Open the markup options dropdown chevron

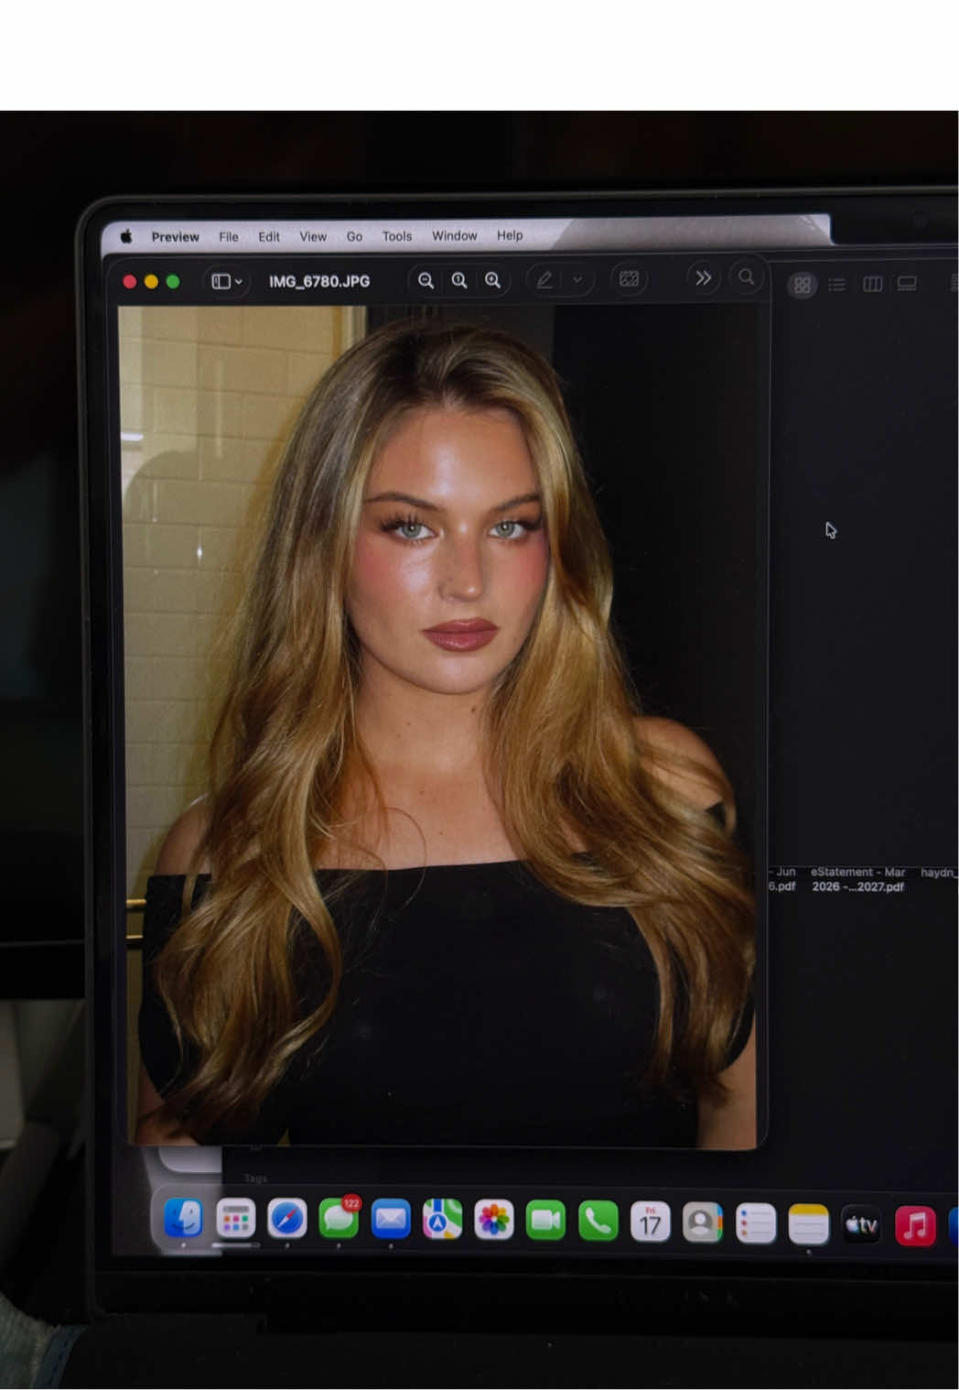(x=577, y=280)
